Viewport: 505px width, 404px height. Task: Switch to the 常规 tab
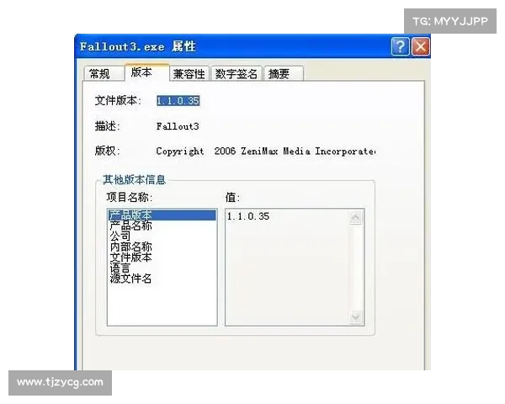[104, 73]
